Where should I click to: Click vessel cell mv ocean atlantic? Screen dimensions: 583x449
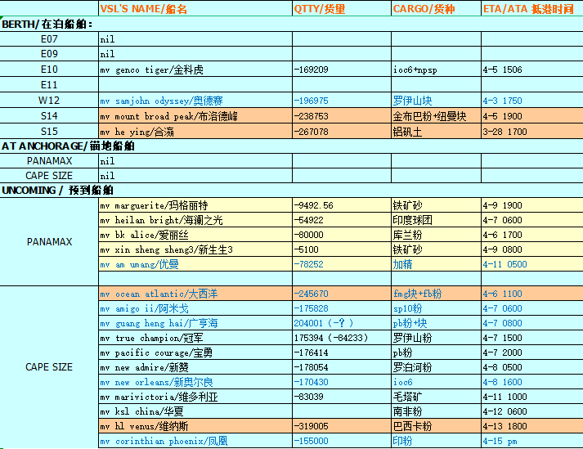pyautogui.click(x=195, y=294)
